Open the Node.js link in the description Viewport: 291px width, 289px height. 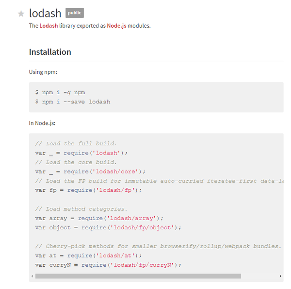116,26
